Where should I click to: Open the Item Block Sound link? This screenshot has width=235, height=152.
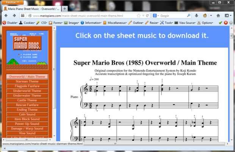(27, 119)
